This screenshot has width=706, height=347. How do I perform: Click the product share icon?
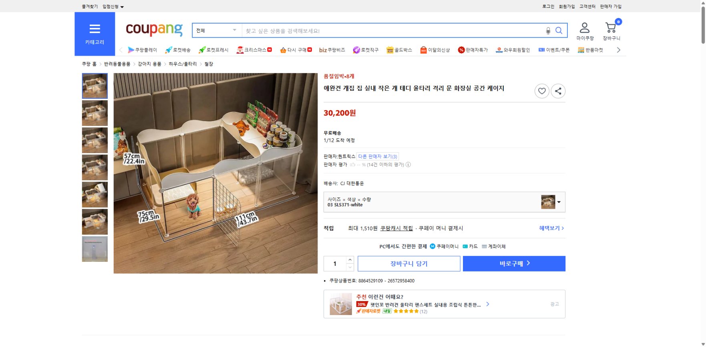[x=558, y=91]
